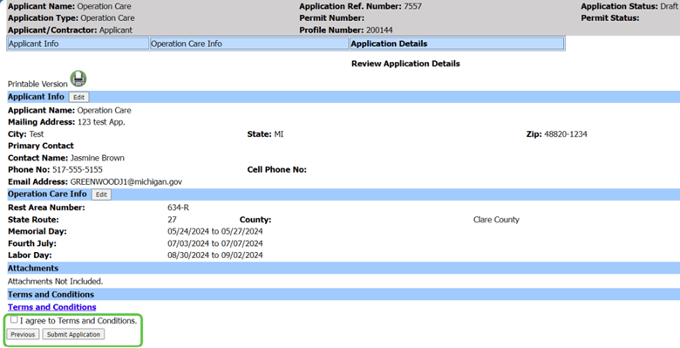Click Review Application Details heading
Viewport: 680px width, 348px height.
pos(405,64)
